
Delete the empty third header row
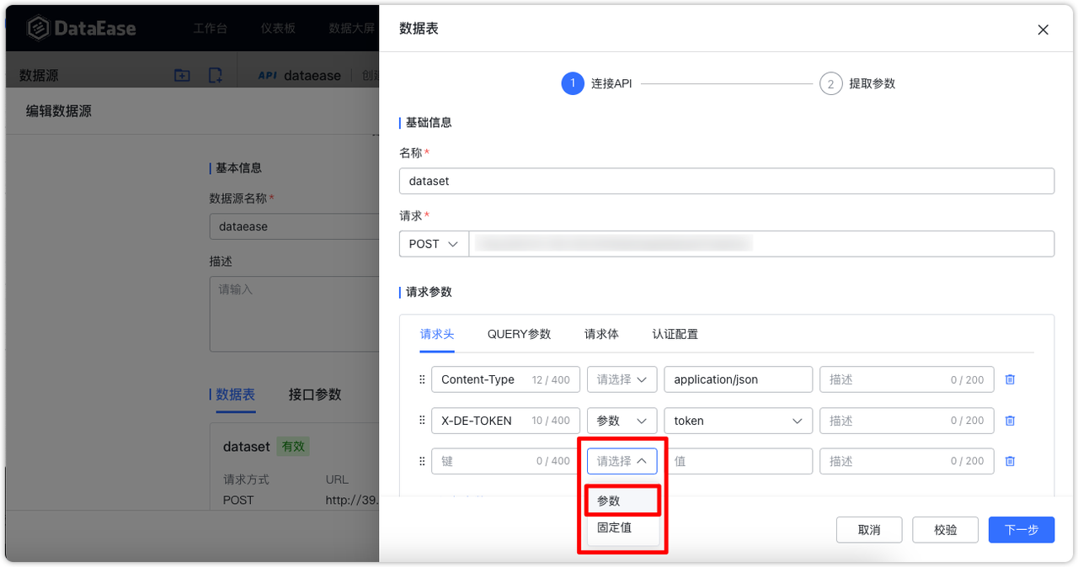coord(1010,461)
